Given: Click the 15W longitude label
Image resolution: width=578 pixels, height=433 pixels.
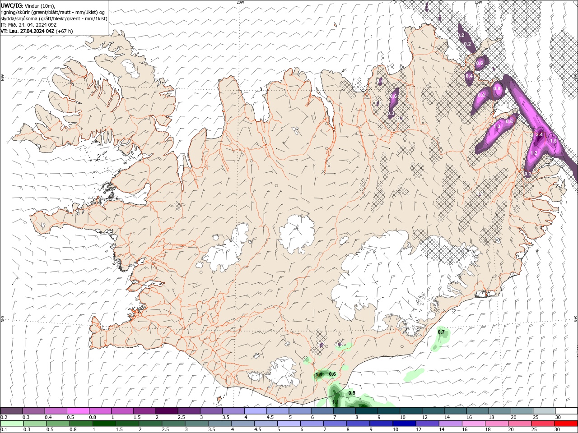Looking at the screenshot, I should [x=478, y=2].
